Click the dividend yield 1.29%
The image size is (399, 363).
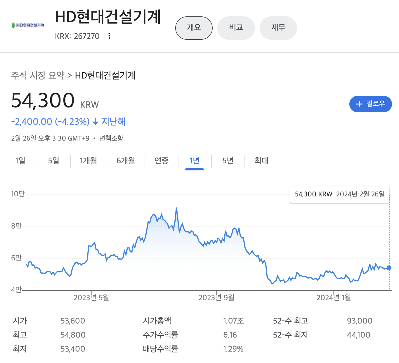tap(233, 349)
